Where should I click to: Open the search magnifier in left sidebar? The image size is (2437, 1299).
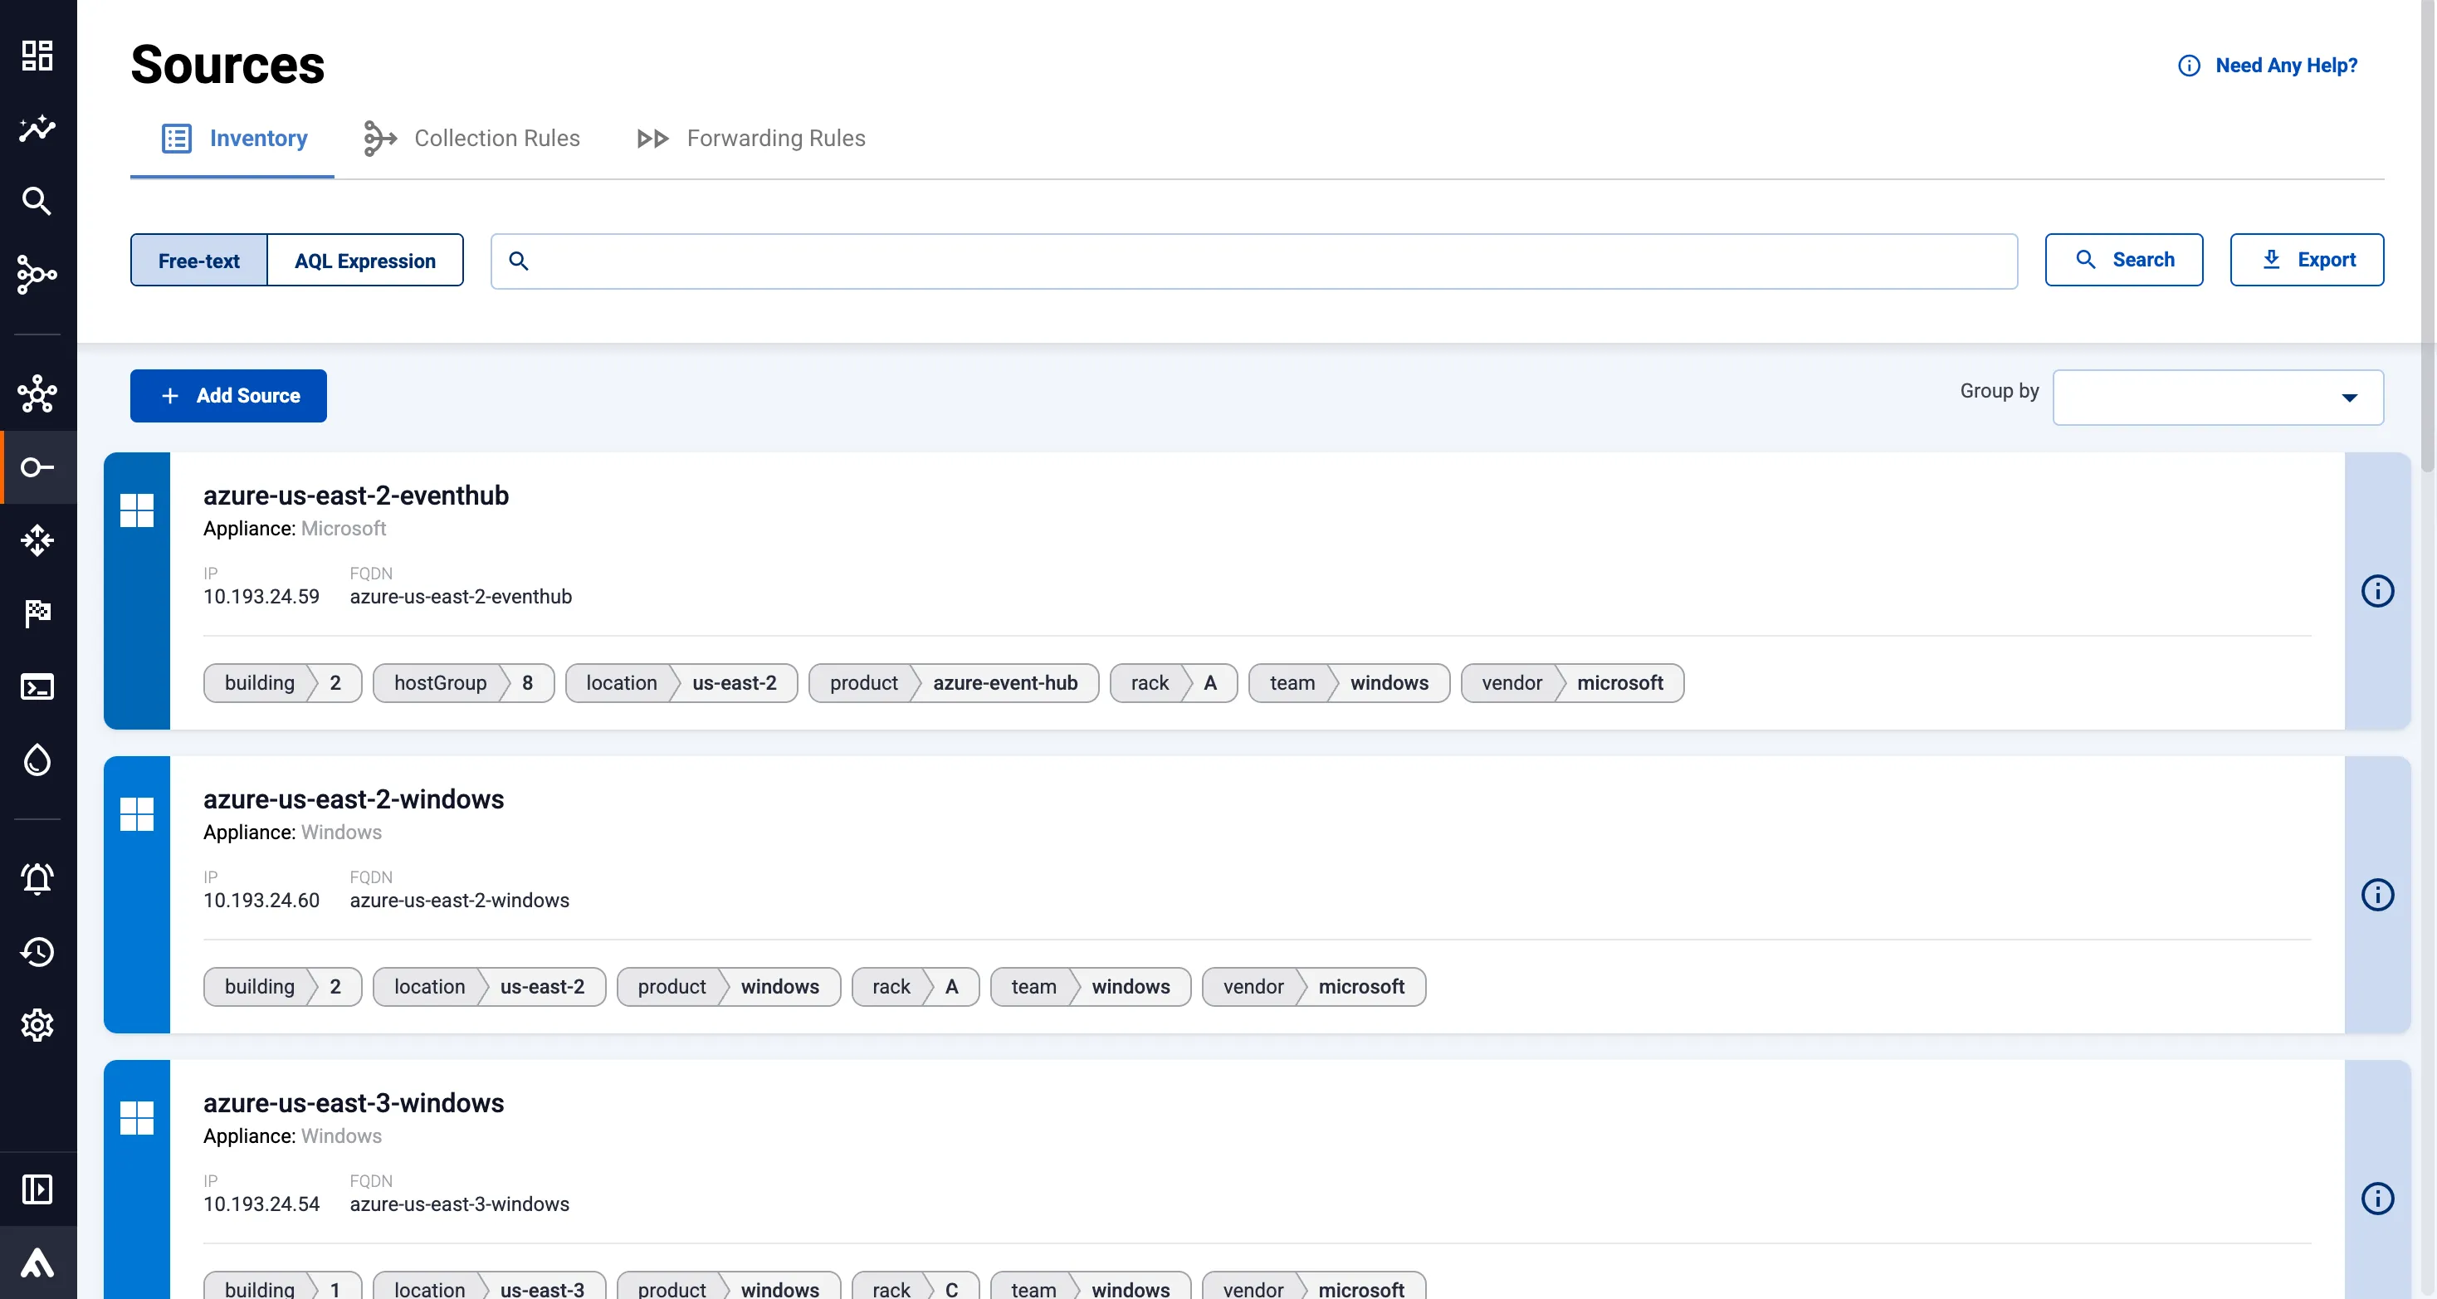(x=37, y=201)
